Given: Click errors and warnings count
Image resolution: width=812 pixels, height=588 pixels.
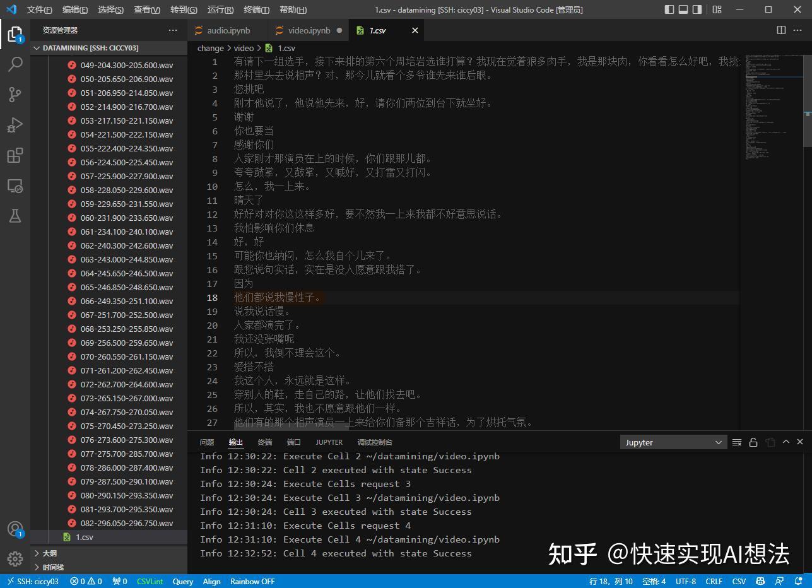Looking at the screenshot, I should coord(86,581).
